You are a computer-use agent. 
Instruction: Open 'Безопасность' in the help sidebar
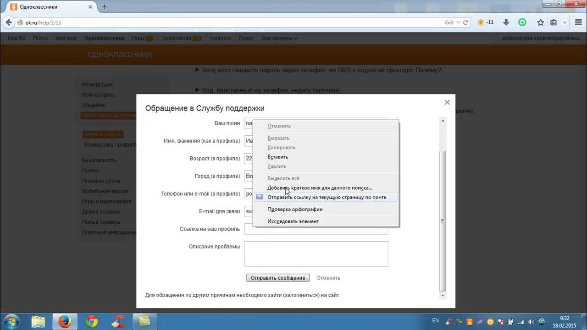[99, 160]
